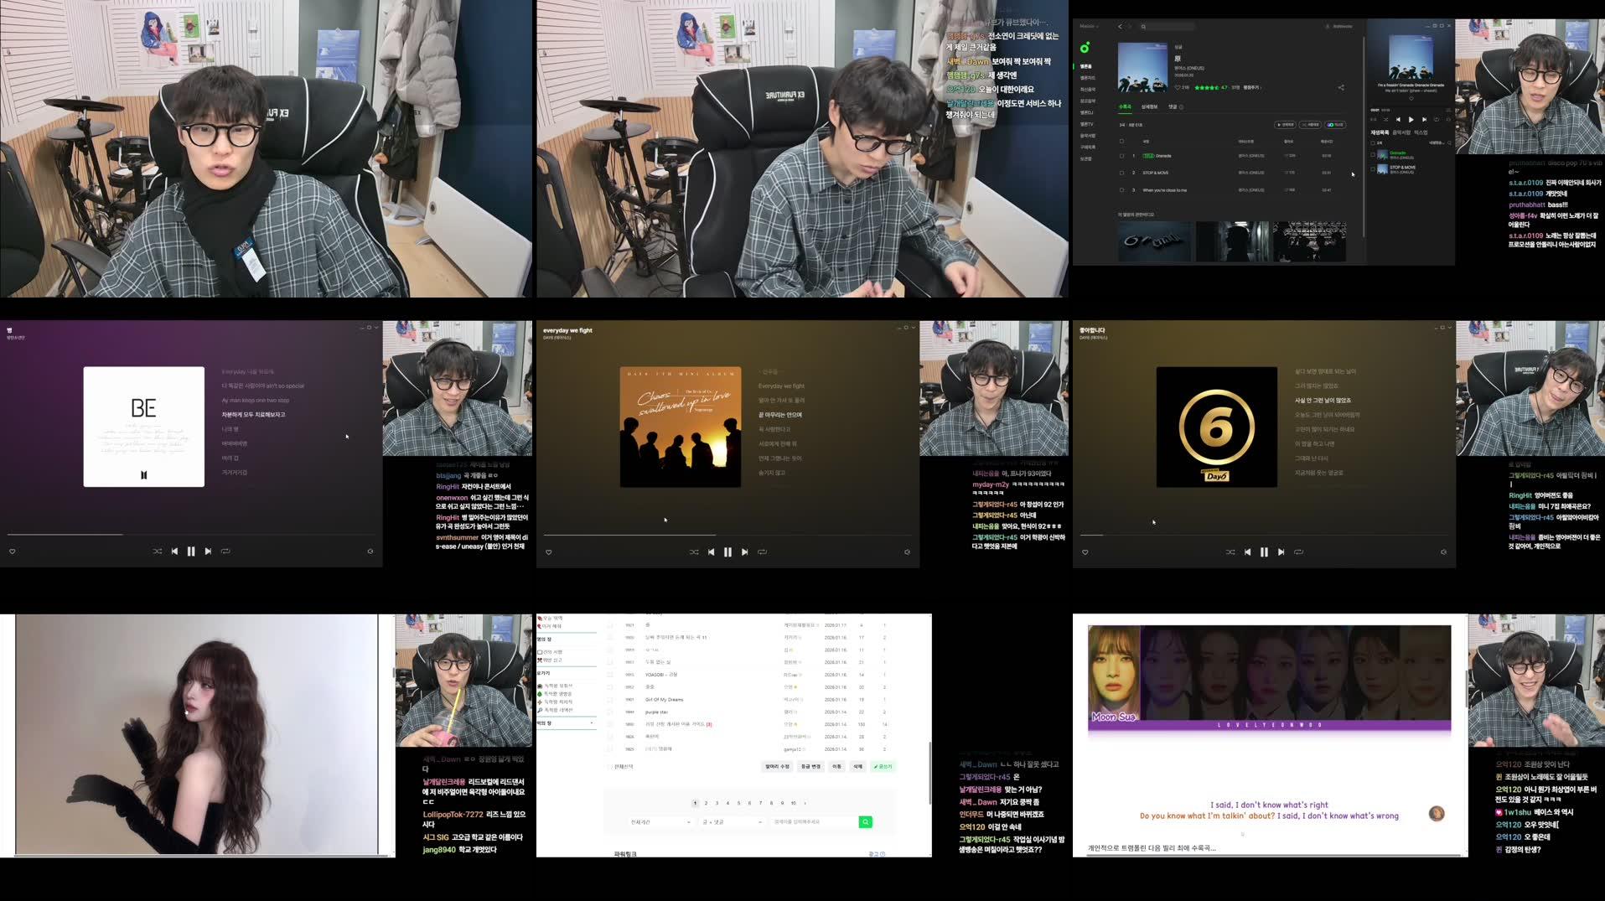This screenshot has height=901, width=1605.
Task: Open the 댓글 comments tab
Action: pos(1174,106)
